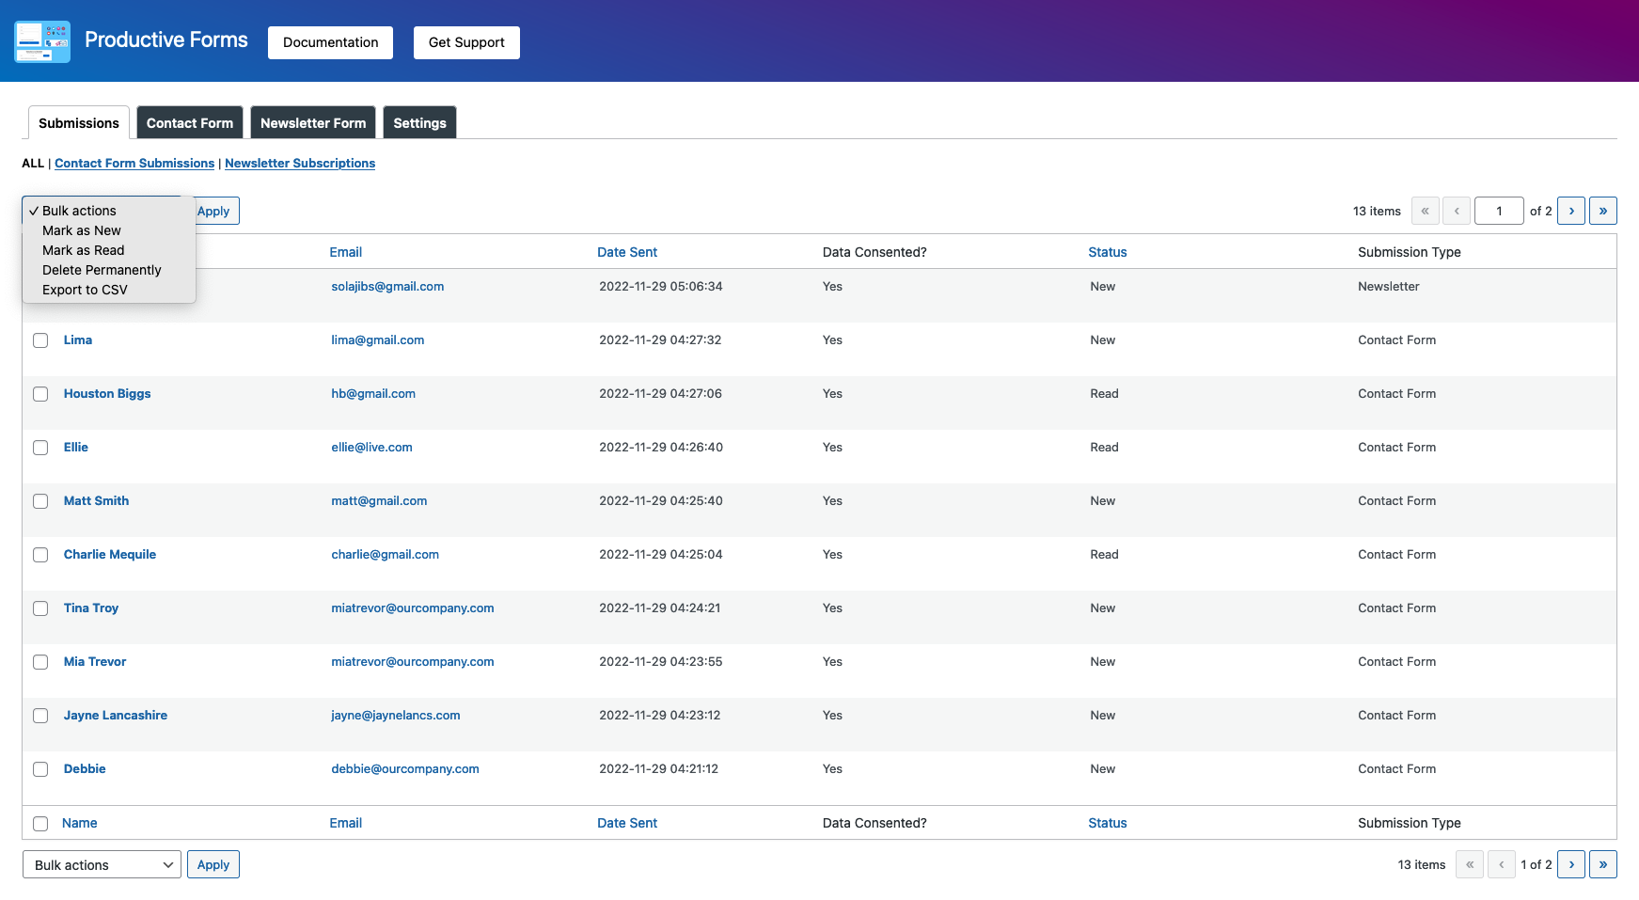Screen dimensions: 1639x900
Task: Use bottom pagination last-page double arrow
Action: [x=1603, y=864]
